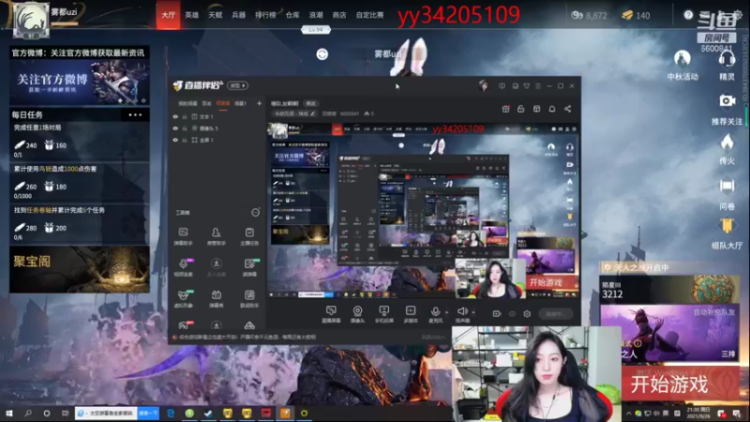Open the 关注官方微博 banner

80,83
